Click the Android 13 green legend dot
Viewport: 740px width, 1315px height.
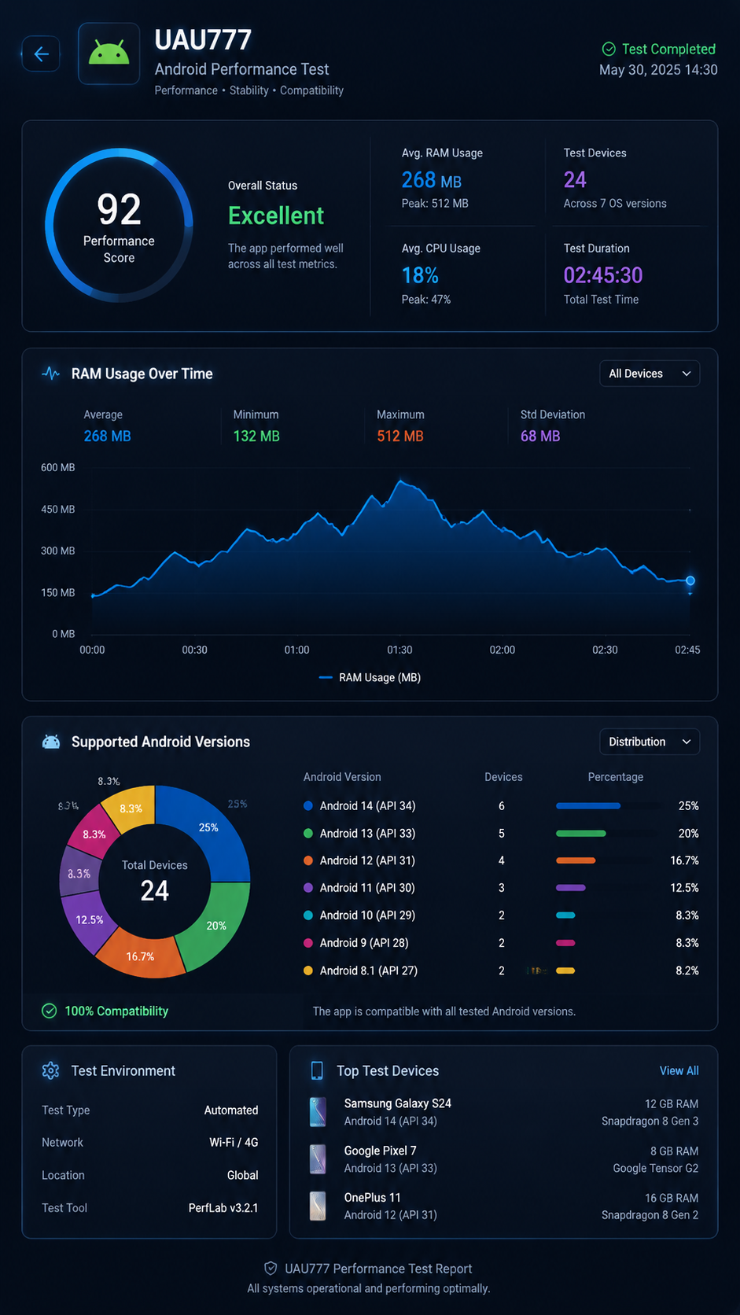[x=308, y=833]
